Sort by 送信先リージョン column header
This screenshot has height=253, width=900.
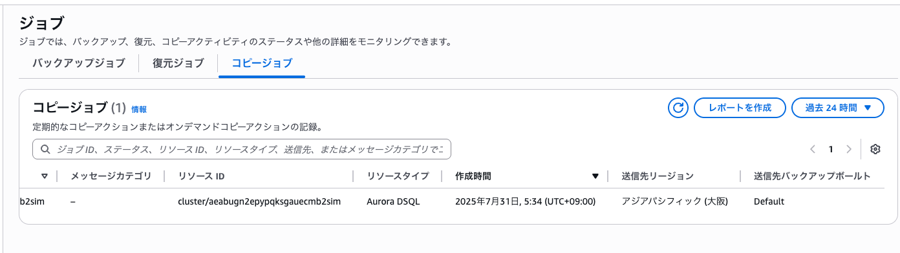tap(658, 176)
